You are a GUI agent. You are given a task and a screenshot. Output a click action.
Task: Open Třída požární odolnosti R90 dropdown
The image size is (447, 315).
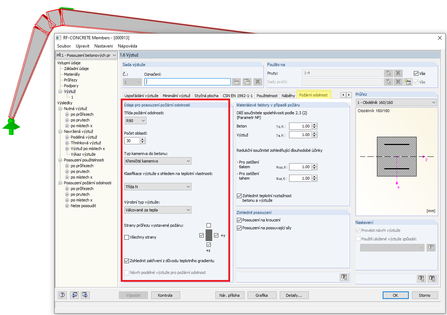135,121
